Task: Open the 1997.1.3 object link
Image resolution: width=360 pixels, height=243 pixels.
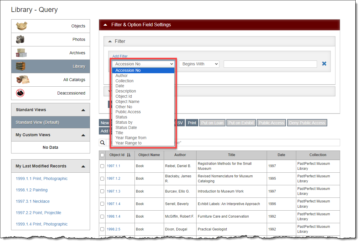Action: (113, 191)
